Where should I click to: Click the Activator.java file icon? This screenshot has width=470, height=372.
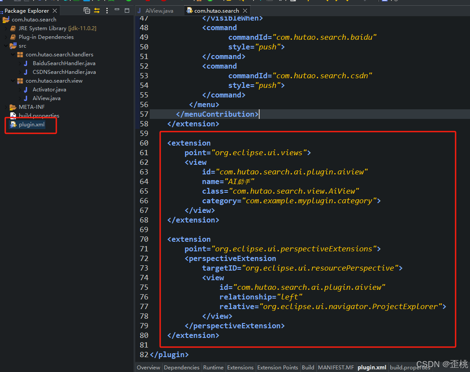(x=26, y=90)
